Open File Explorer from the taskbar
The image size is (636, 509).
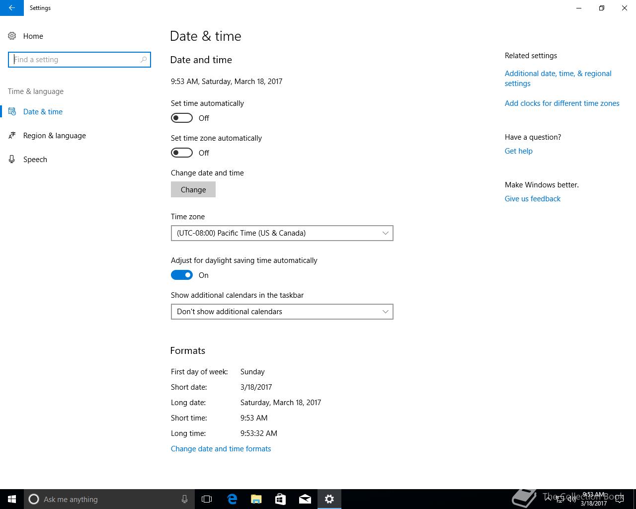(256, 499)
